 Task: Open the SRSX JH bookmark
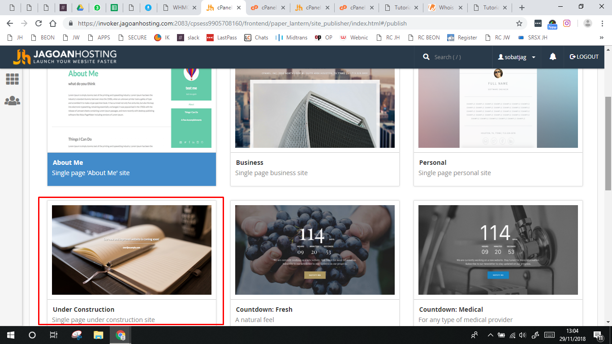pyautogui.click(x=532, y=38)
